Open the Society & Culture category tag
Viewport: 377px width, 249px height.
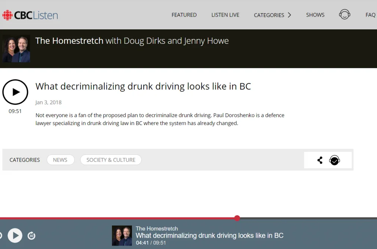111,160
